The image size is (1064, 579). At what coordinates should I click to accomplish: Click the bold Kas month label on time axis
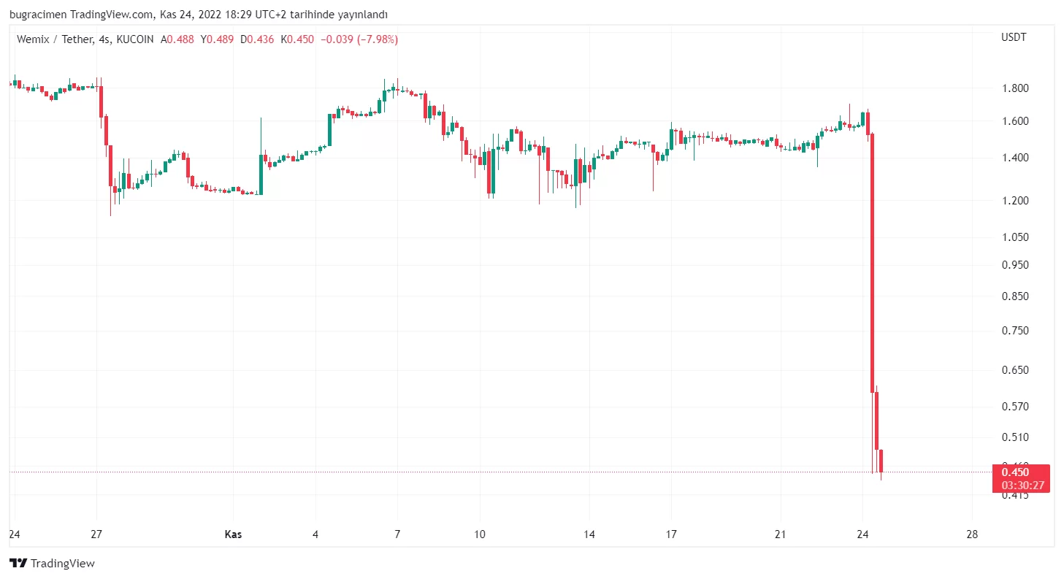point(233,534)
